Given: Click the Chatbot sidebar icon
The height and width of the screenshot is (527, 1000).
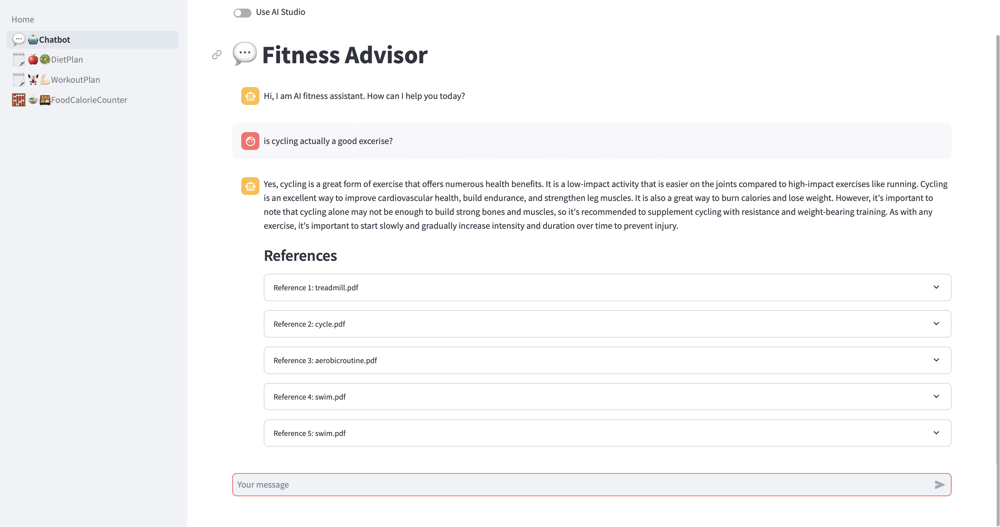Looking at the screenshot, I should click(19, 39).
